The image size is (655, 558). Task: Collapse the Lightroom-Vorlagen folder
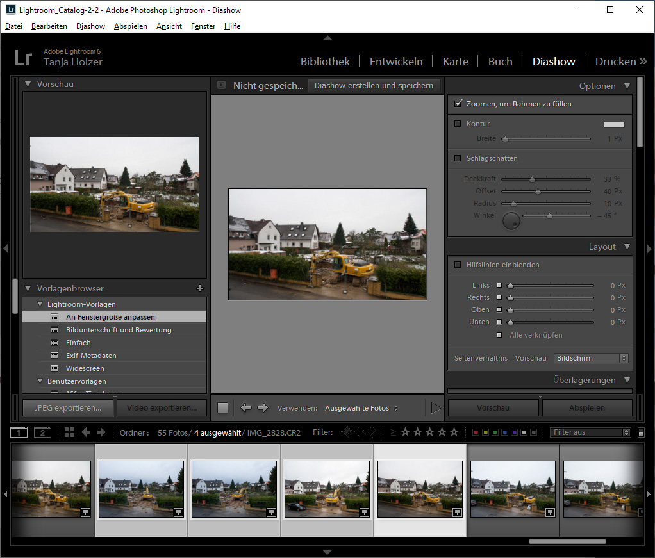click(40, 304)
